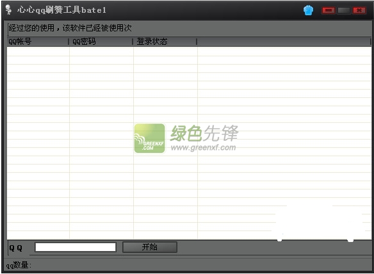Click the 开始 start button

pos(150,247)
